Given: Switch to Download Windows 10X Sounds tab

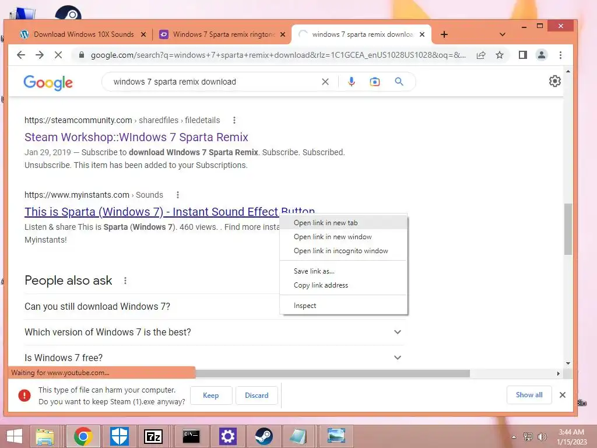Looking at the screenshot, I should [83, 34].
